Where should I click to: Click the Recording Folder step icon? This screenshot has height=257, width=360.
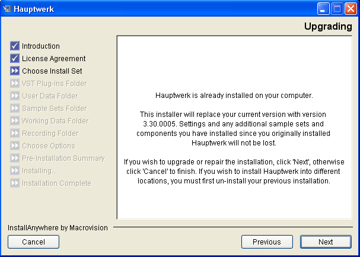(15, 133)
